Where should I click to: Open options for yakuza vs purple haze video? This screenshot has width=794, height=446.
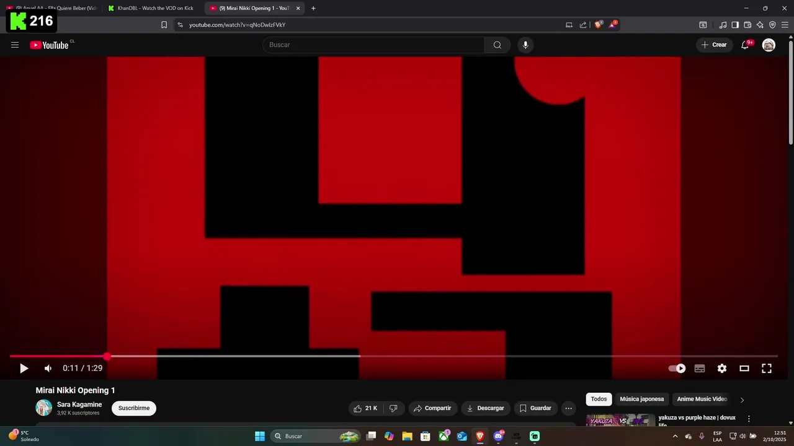pyautogui.click(x=749, y=419)
